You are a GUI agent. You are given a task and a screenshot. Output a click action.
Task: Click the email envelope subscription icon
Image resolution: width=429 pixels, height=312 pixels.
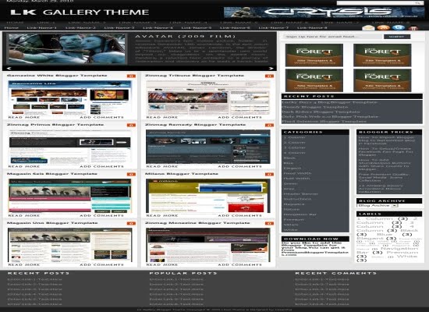368,27
